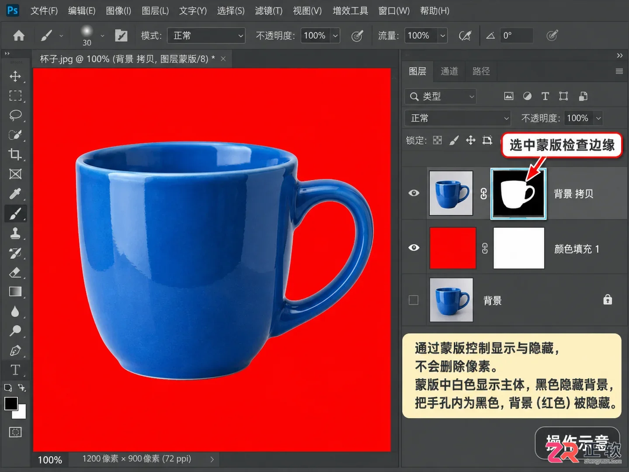Viewport: 629px width, 472px height.
Task: Open the brush preset picker arrow
Action: (102, 35)
